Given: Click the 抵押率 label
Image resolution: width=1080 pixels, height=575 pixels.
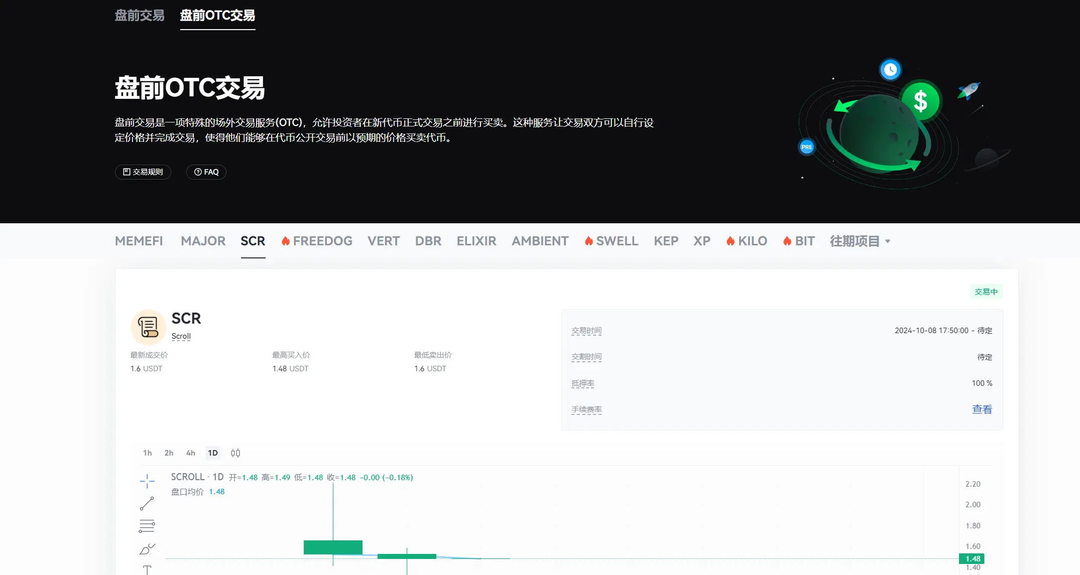Looking at the screenshot, I should pyautogui.click(x=583, y=383).
